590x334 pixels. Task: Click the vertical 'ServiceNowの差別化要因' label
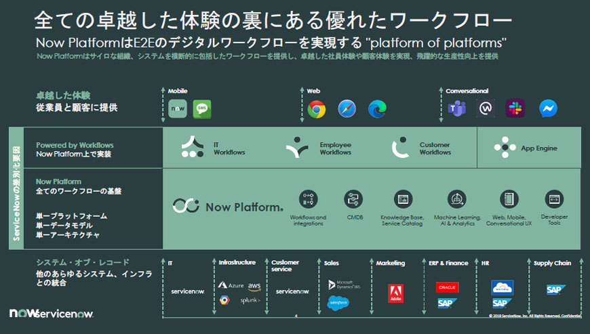click(16, 194)
